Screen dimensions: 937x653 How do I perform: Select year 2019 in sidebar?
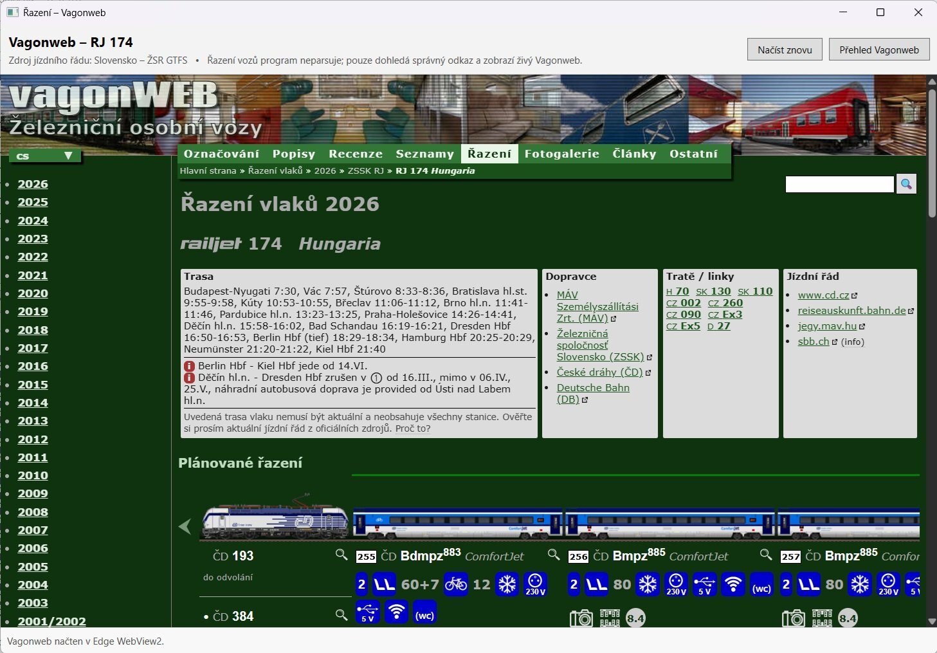[x=33, y=311]
